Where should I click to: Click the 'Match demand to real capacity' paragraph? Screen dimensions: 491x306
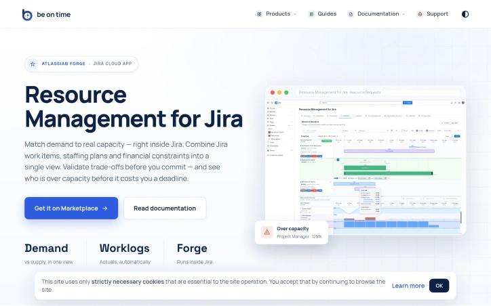point(126,161)
